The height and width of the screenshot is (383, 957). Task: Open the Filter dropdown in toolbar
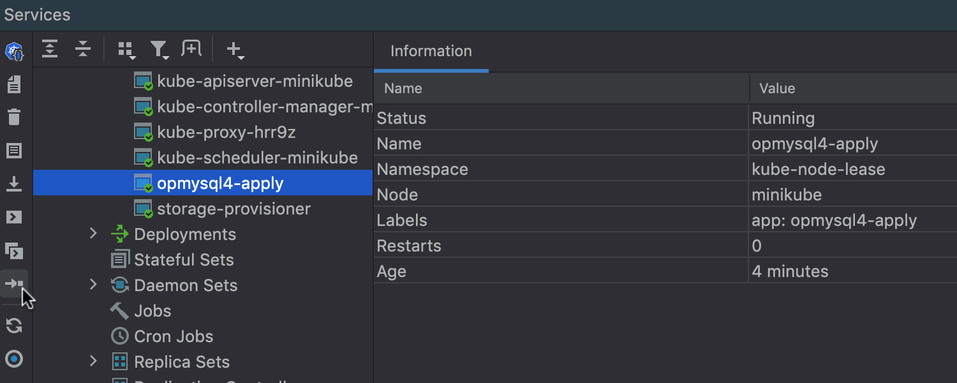[x=159, y=50]
